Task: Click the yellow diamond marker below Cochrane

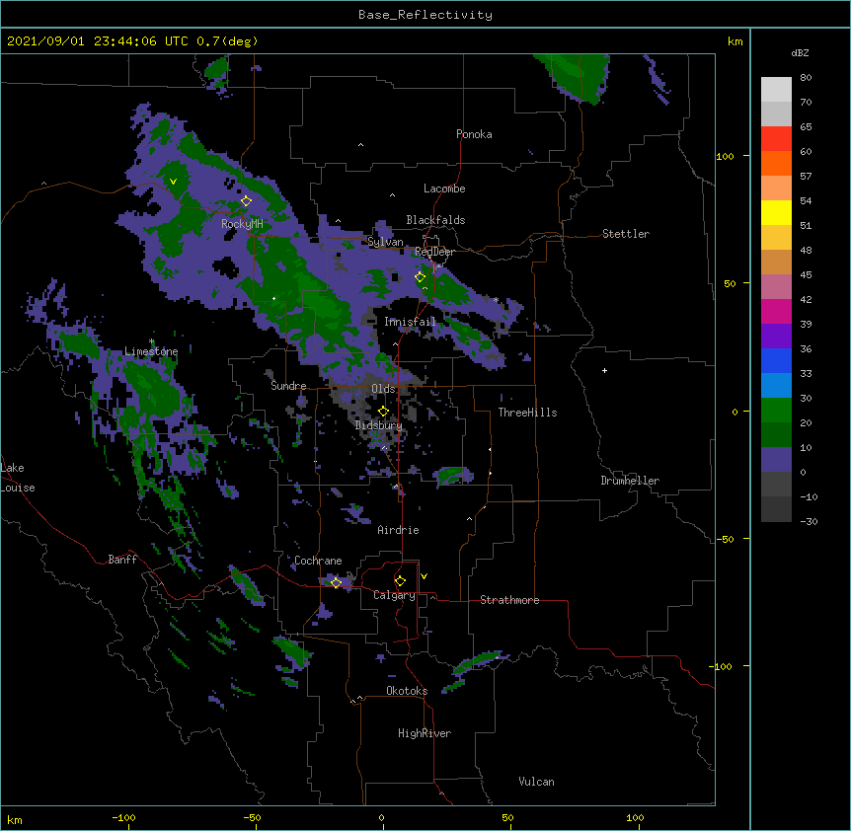Action: coord(336,582)
